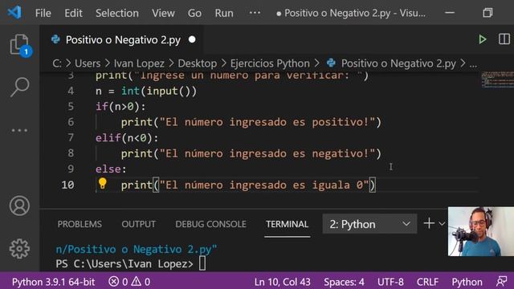Change language mode via 'Python' in status bar

467,282
